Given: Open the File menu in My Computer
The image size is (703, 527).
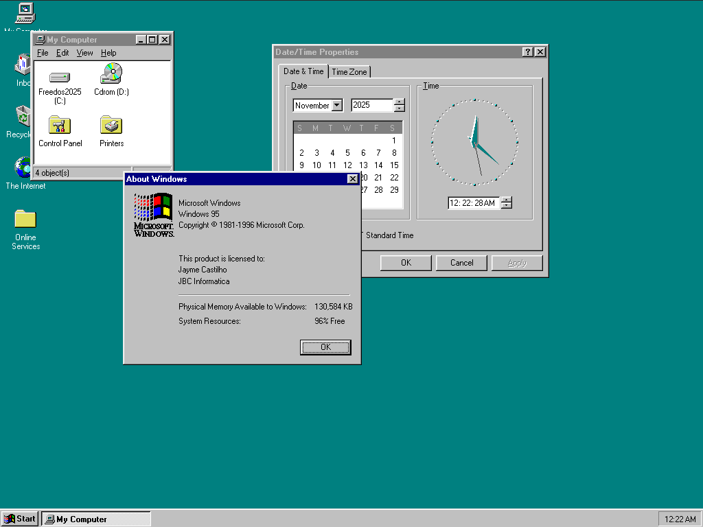Looking at the screenshot, I should tap(43, 53).
